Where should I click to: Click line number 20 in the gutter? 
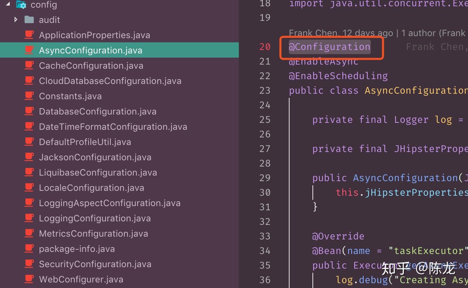pyautogui.click(x=264, y=46)
